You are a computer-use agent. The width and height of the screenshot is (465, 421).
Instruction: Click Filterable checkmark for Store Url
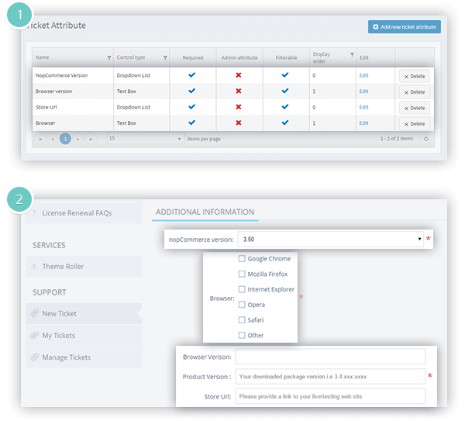point(285,106)
